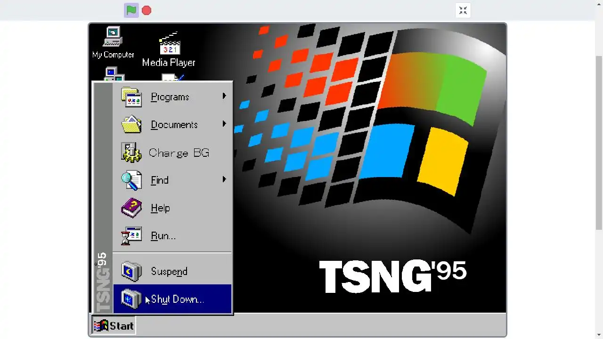Screen dimensions: 603x339
Task: Choose Run... from the Start menu
Action: pyautogui.click(x=172, y=235)
